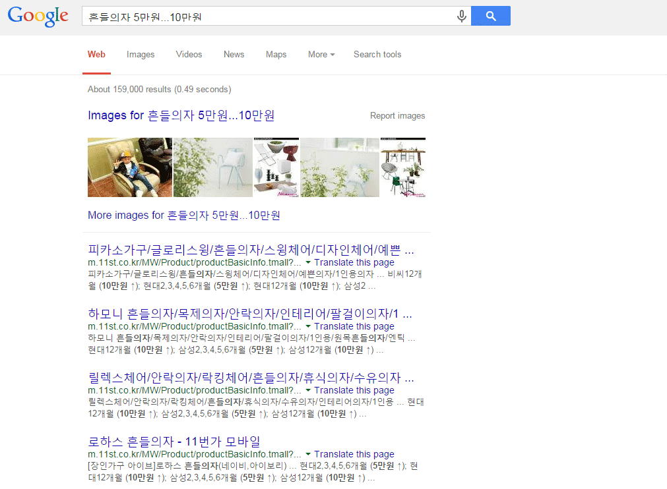Switch to the Images tab
This screenshot has width=667, height=489.
pos(141,55)
